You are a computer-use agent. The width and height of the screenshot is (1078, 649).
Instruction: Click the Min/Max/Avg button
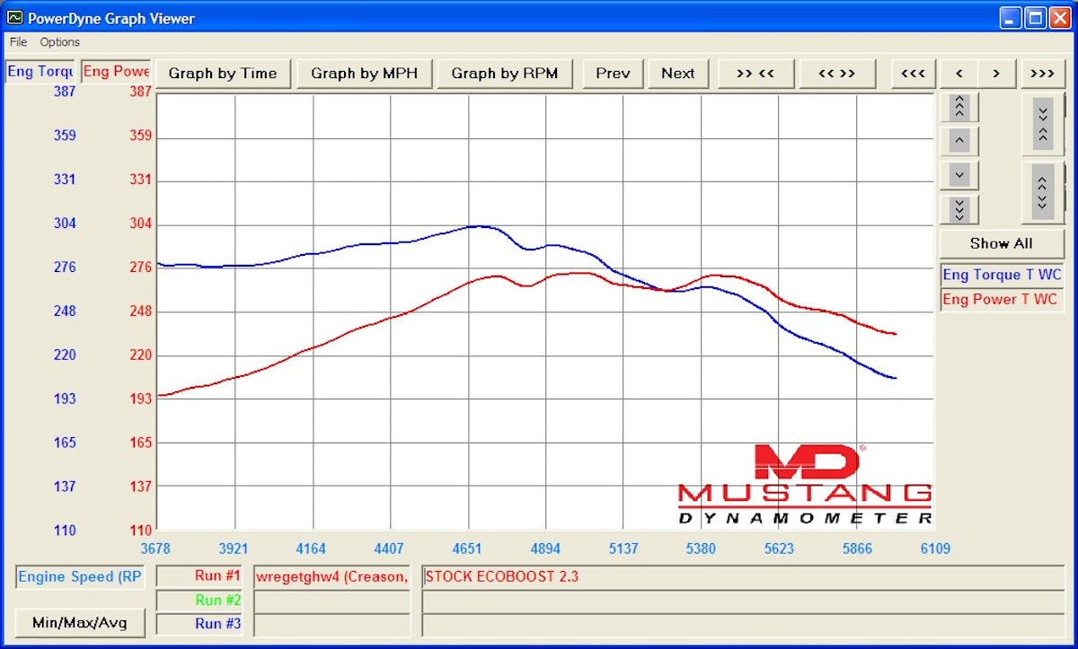(x=80, y=622)
